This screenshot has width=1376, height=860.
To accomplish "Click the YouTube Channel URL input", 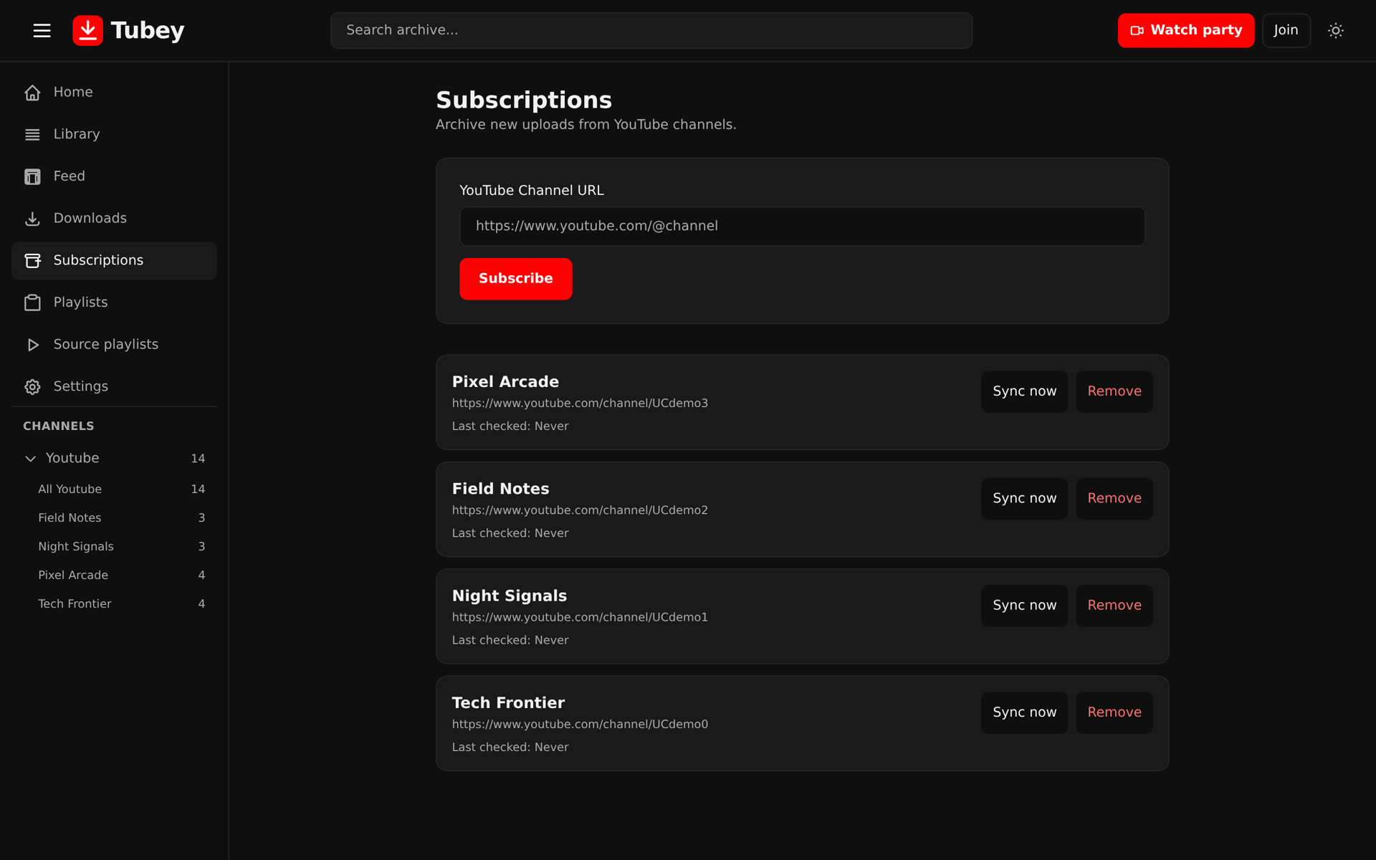I will tap(802, 226).
